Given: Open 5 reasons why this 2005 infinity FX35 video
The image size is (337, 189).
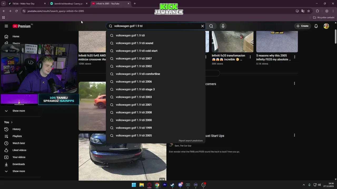Looking at the screenshot, I should (x=274, y=57).
